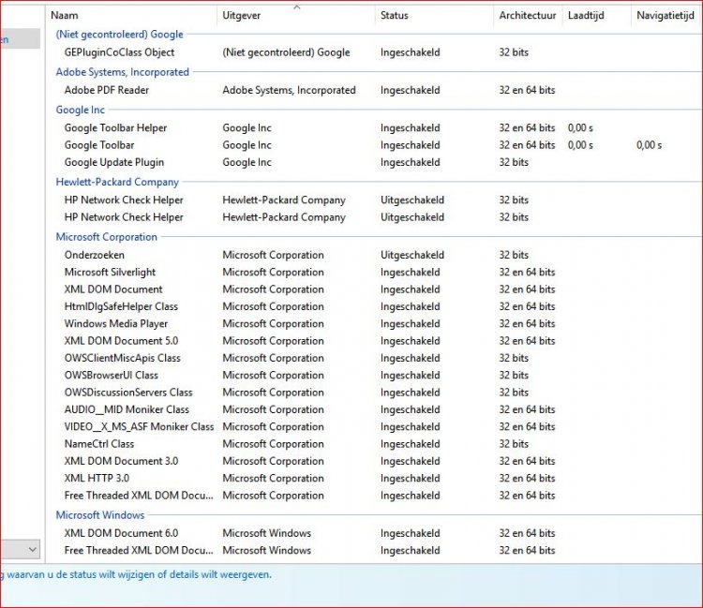703x608 pixels.
Task: Collapse the Hewlett-Packard Company group
Action: pos(116,182)
